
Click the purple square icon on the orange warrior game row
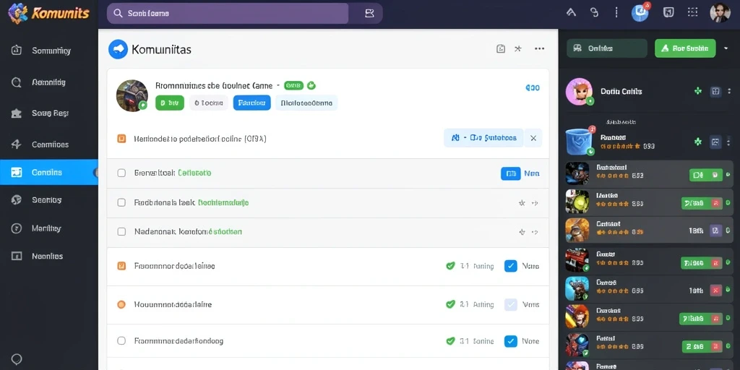click(715, 231)
